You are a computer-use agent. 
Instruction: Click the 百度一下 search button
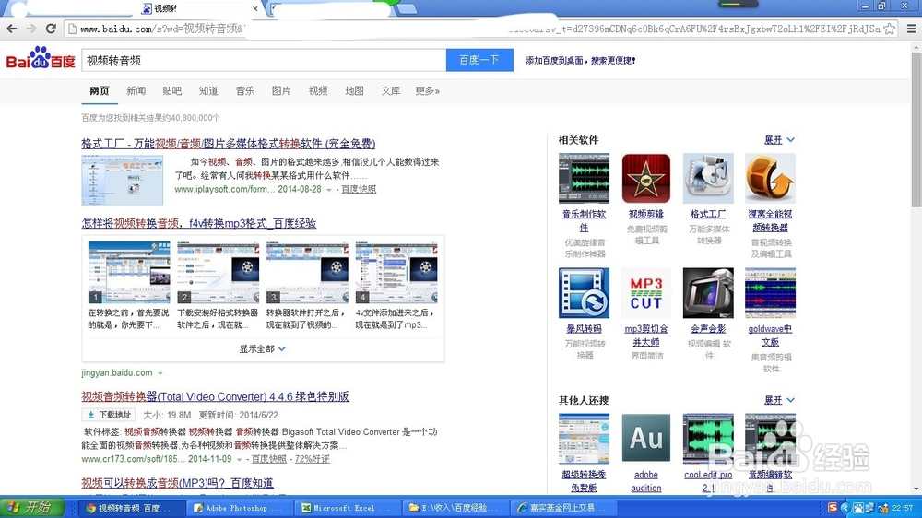coord(479,60)
